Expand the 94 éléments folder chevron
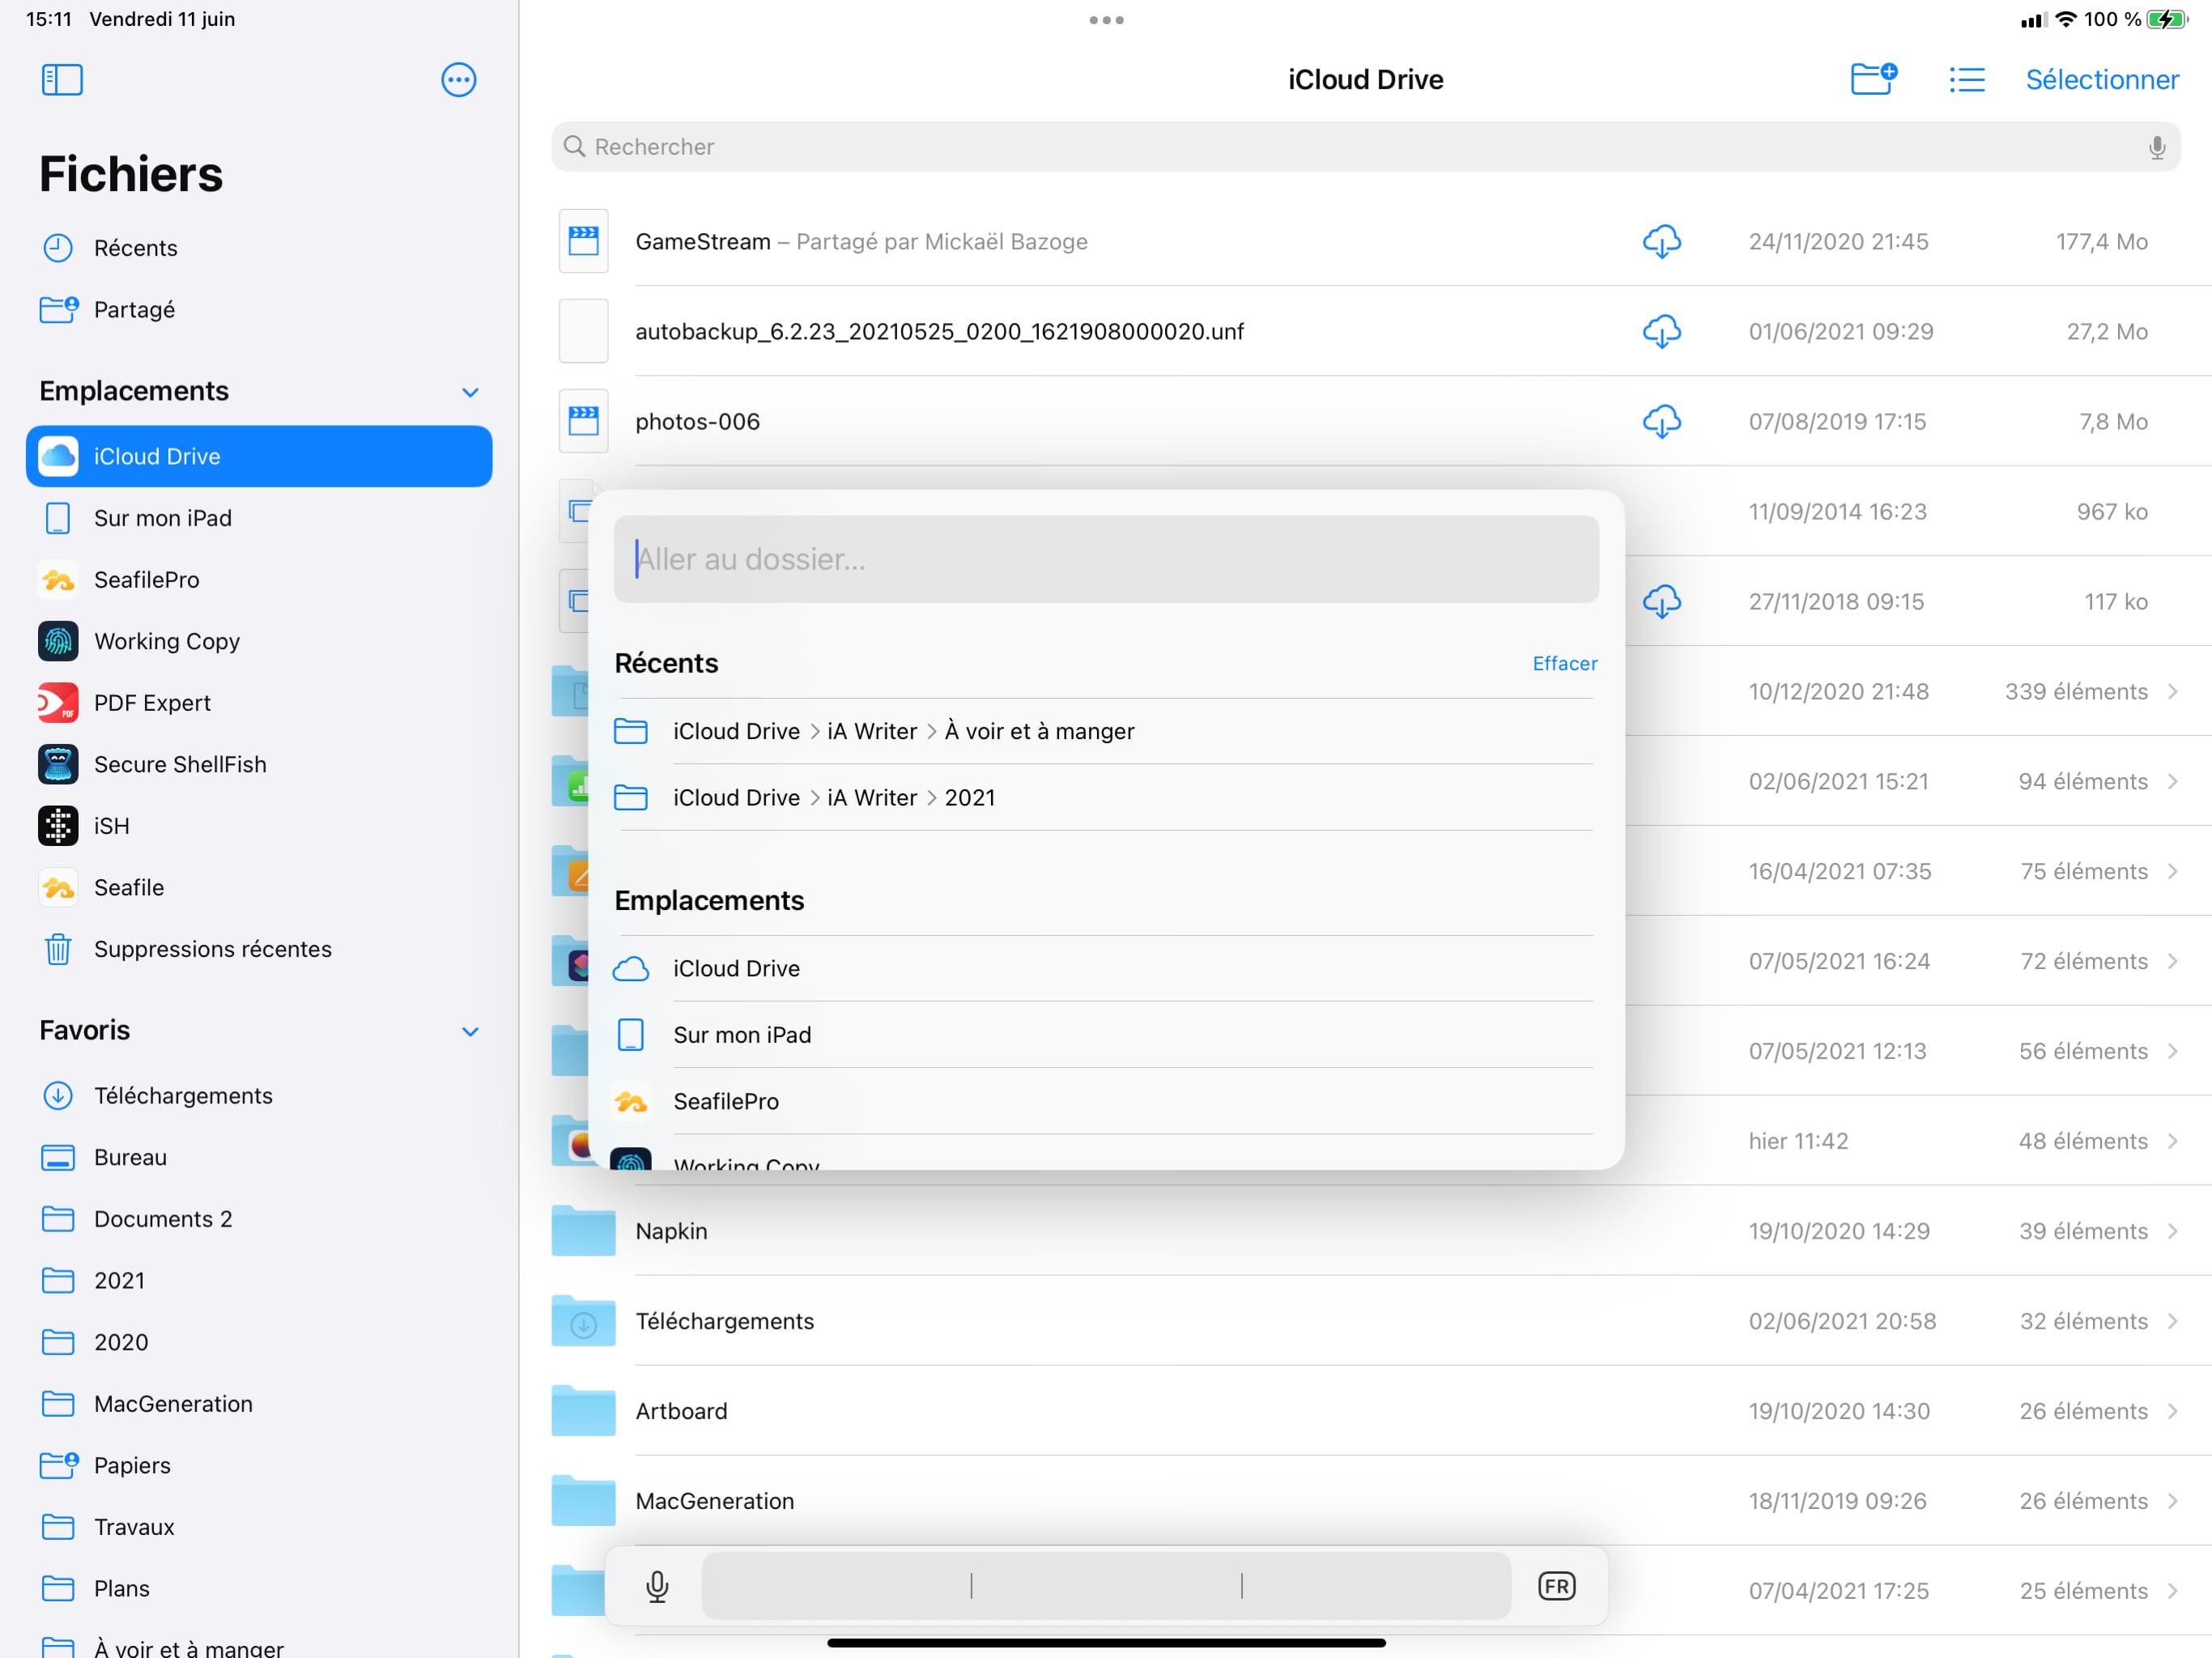2212x1658 pixels. coord(2172,781)
